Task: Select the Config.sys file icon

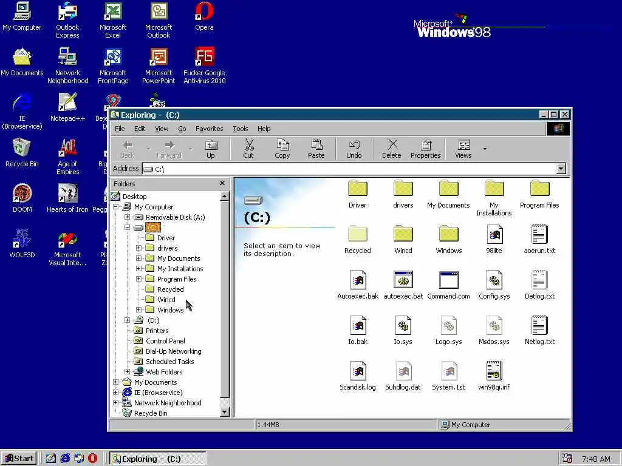Action: (x=494, y=285)
